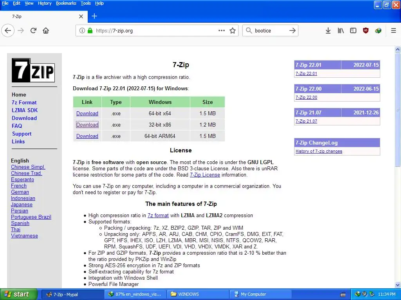Click the 7-Zip logo image
Image resolution: width=401 pixels, height=300 pixels.
coord(33,70)
